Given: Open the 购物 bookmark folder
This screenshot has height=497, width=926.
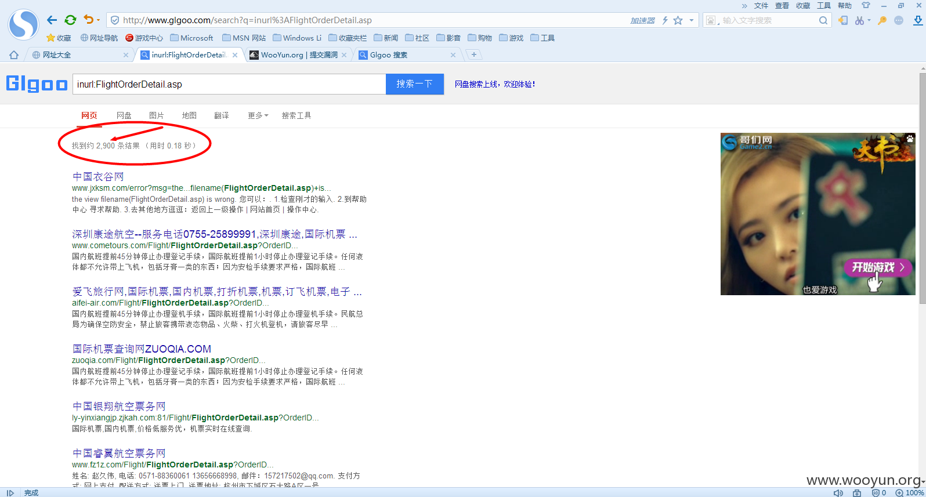Looking at the screenshot, I should (x=480, y=38).
